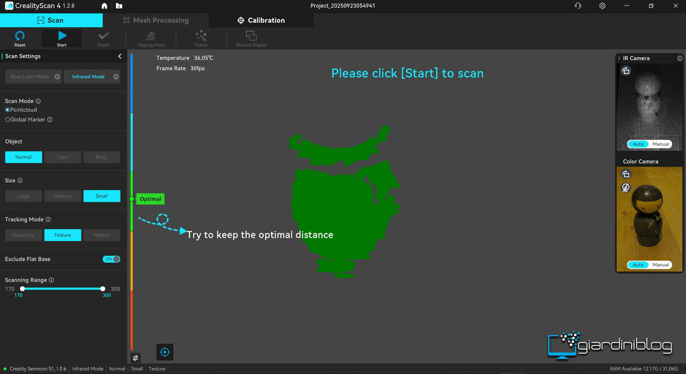Select the Global Marker radio button
This screenshot has width=686, height=374.
click(x=7, y=120)
